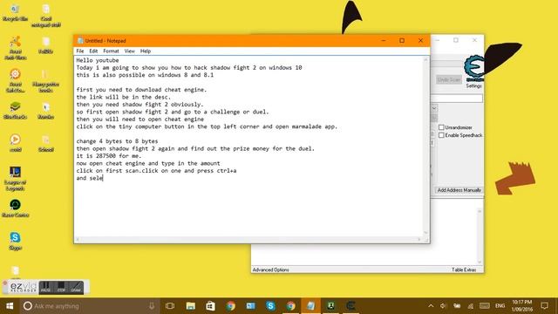Image resolution: width=558 pixels, height=314 pixels.
Task: Open Cheat Engine Settings under the logo
Action: pos(473,86)
